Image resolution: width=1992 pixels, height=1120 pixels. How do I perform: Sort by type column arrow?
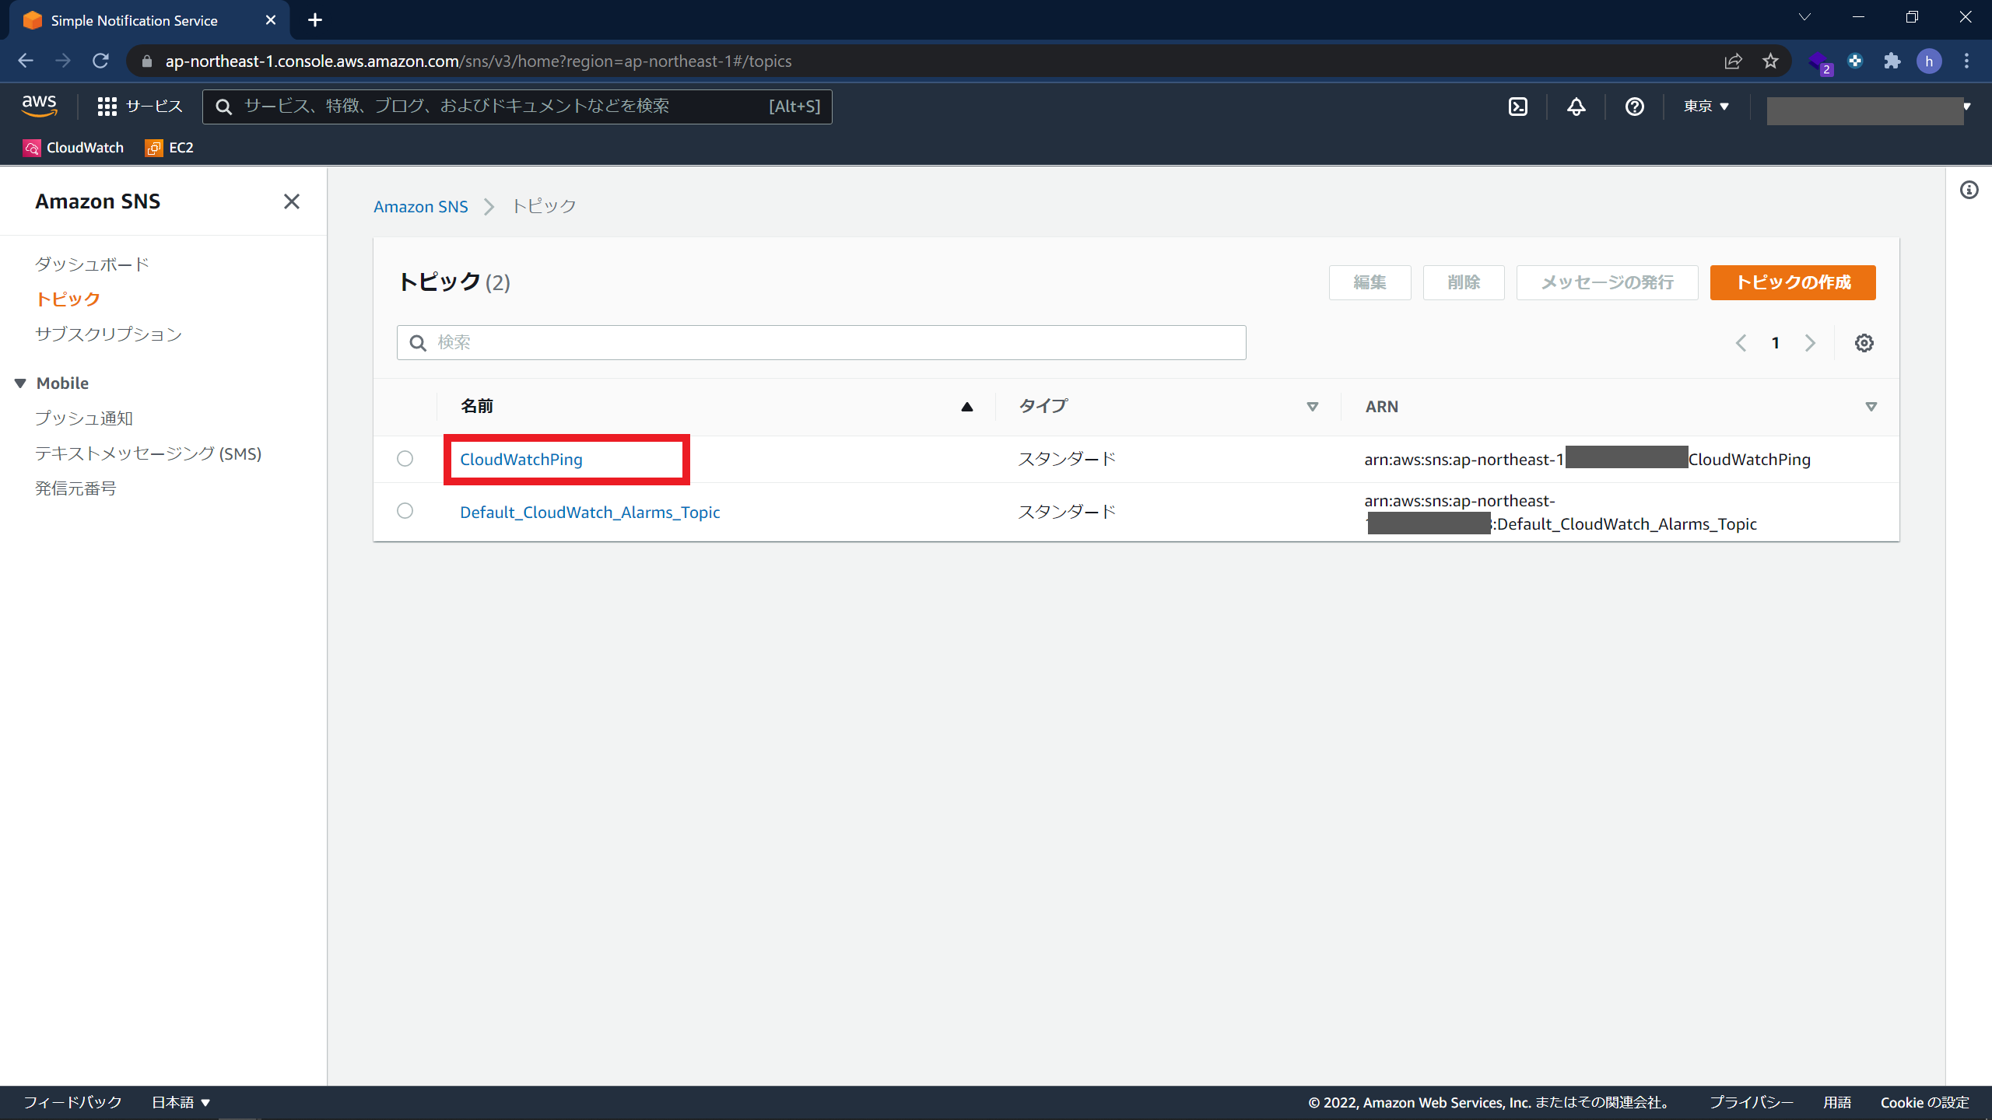coord(1313,407)
